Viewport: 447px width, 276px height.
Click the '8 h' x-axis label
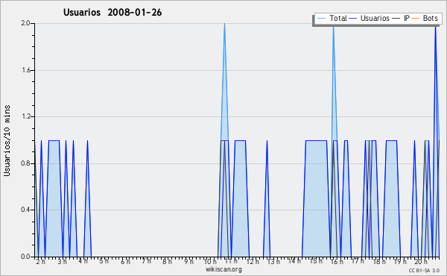[167, 262]
